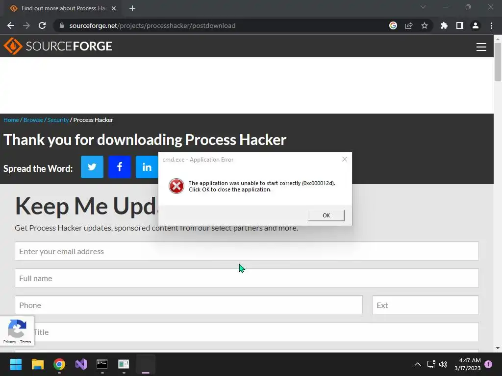This screenshot has height=376, width=502.
Task: Open the notification count badge
Action: [488, 364]
